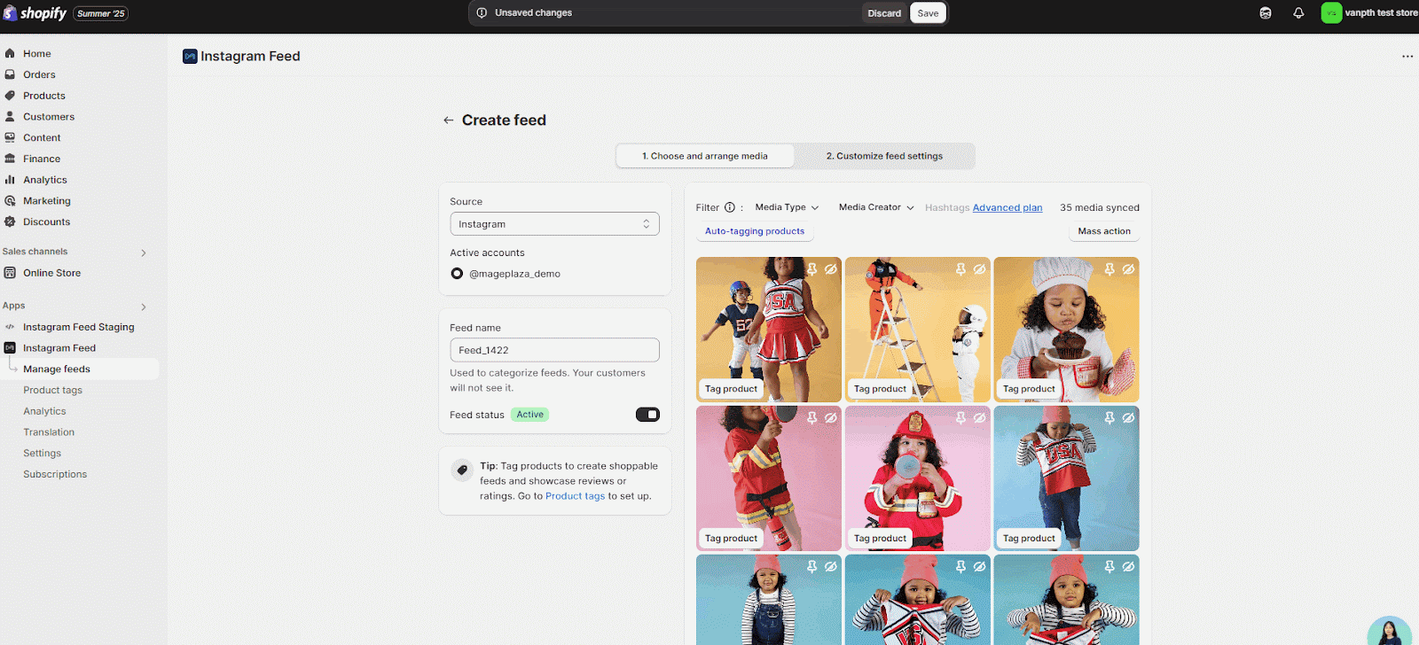1419x645 pixels.
Task: Tag product on the astronaut ladder photo
Action: point(880,389)
